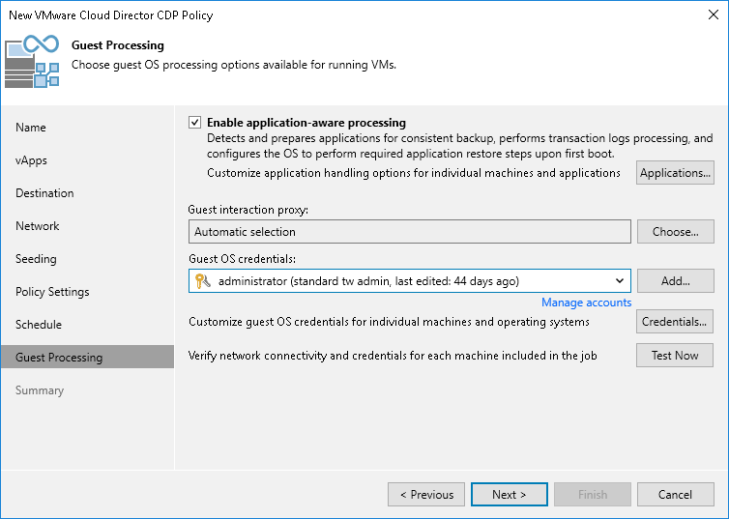Viewport: 729px width, 519px height.
Task: Open the Policy Settings step
Action: coord(52,292)
